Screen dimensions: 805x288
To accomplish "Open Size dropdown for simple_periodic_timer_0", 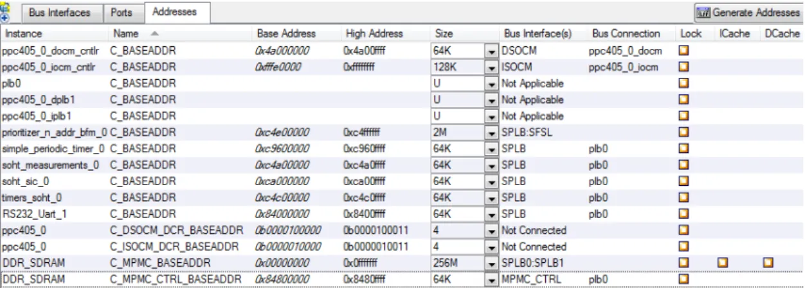I will click(492, 148).
